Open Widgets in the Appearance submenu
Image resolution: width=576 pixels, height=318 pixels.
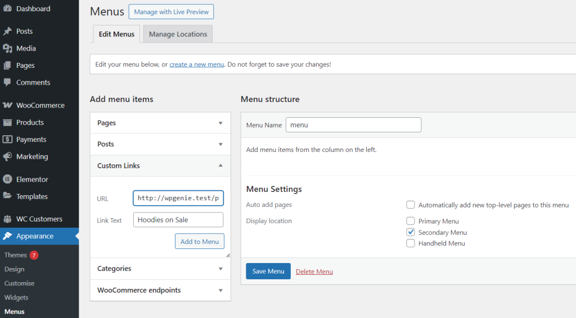(16, 297)
